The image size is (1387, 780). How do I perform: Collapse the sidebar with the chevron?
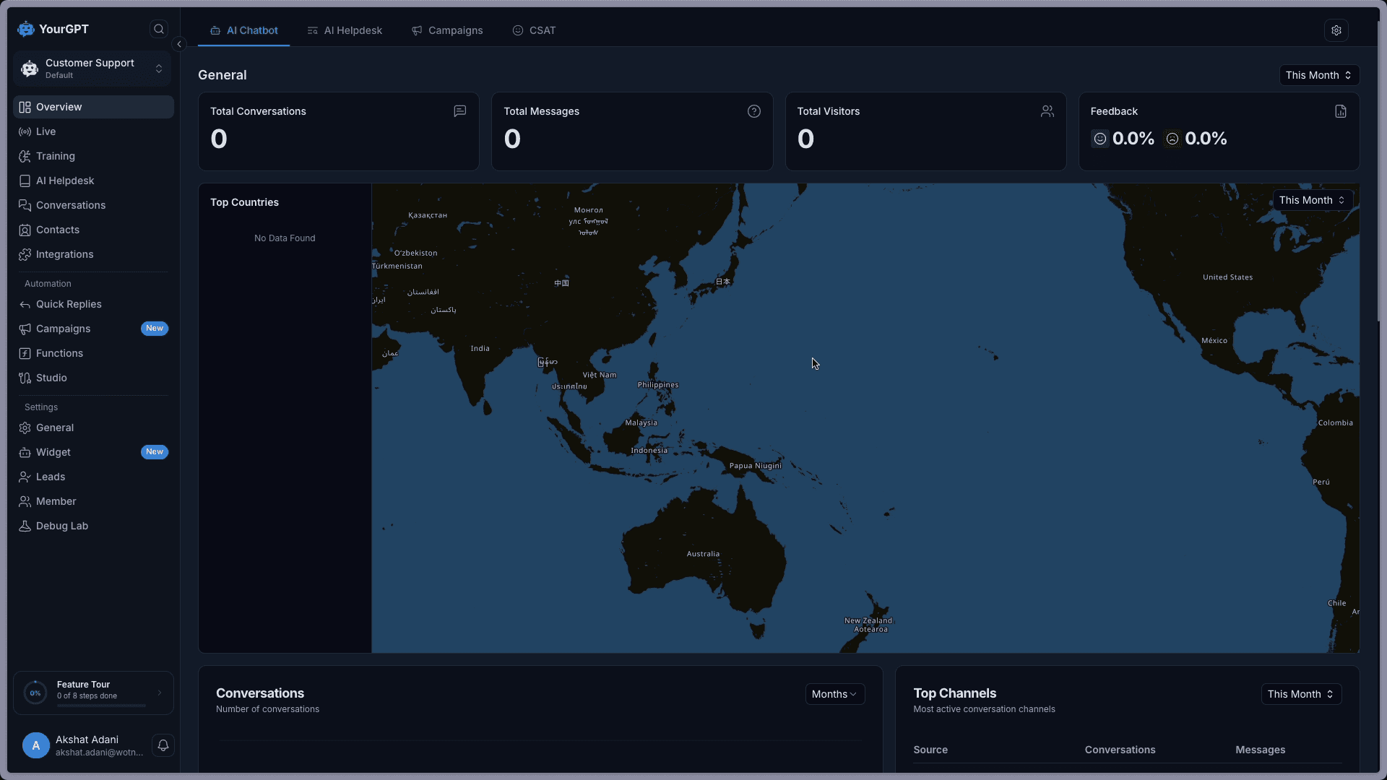click(x=179, y=44)
